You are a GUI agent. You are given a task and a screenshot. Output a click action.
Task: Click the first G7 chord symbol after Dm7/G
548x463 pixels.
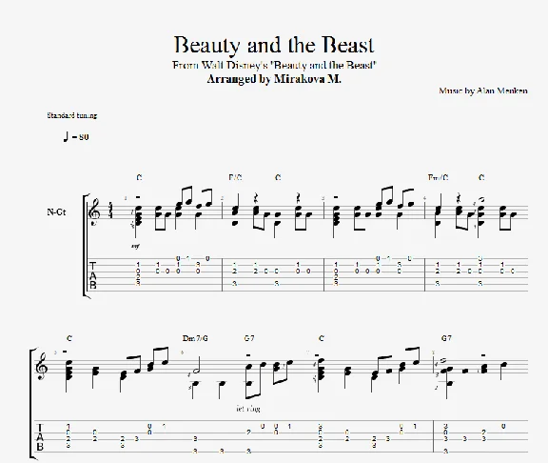click(249, 338)
